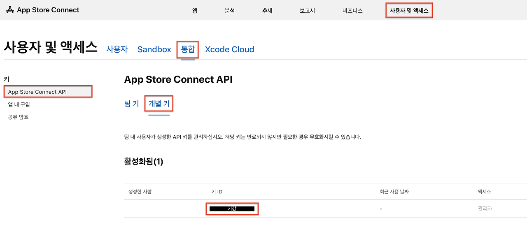Select 공유 암호 in sidebar
Viewport: 527px width, 239px height.
18,117
